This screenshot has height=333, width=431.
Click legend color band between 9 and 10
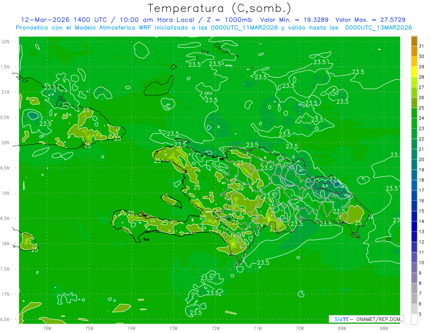pos(414,268)
